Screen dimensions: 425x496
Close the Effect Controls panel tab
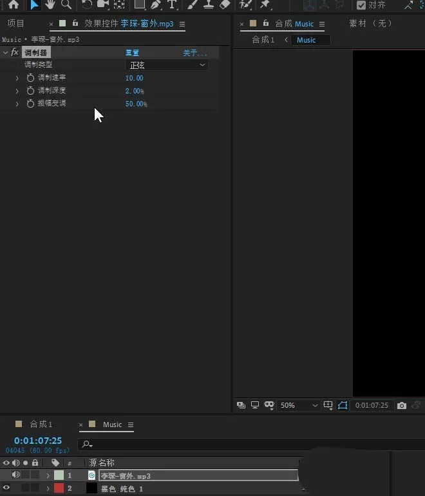pos(52,24)
